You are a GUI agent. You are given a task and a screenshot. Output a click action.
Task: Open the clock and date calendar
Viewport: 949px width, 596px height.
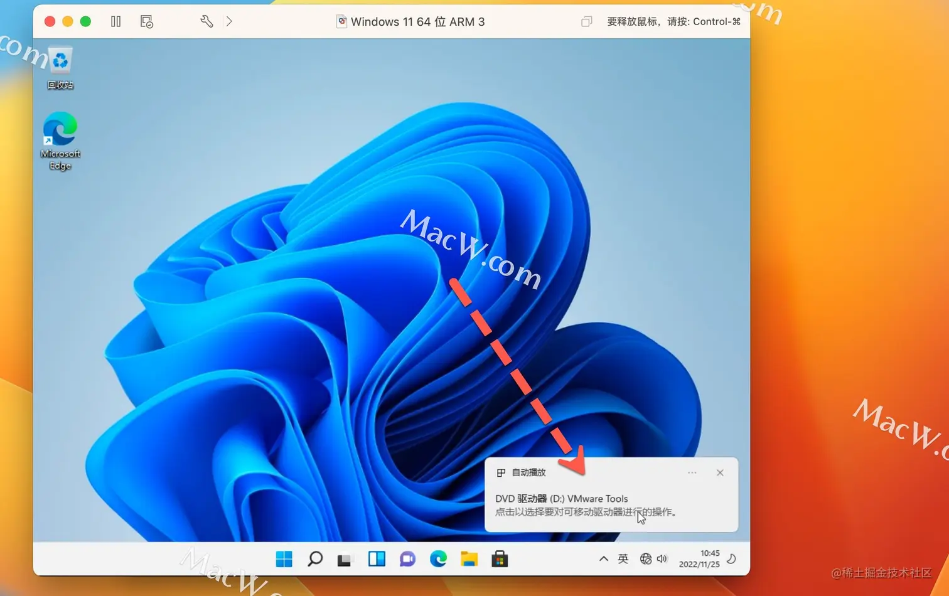[699, 559]
